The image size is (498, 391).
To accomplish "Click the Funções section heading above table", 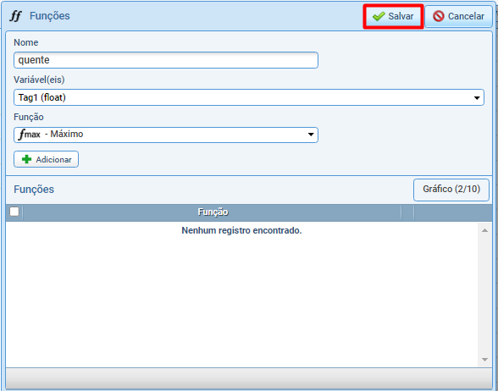I will pyautogui.click(x=34, y=190).
